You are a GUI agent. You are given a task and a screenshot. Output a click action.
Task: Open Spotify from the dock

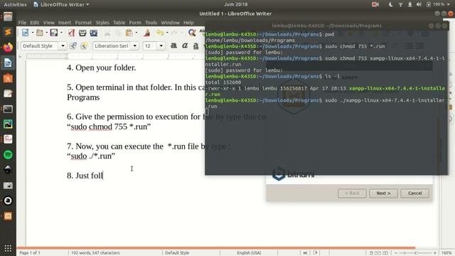pos(8,155)
